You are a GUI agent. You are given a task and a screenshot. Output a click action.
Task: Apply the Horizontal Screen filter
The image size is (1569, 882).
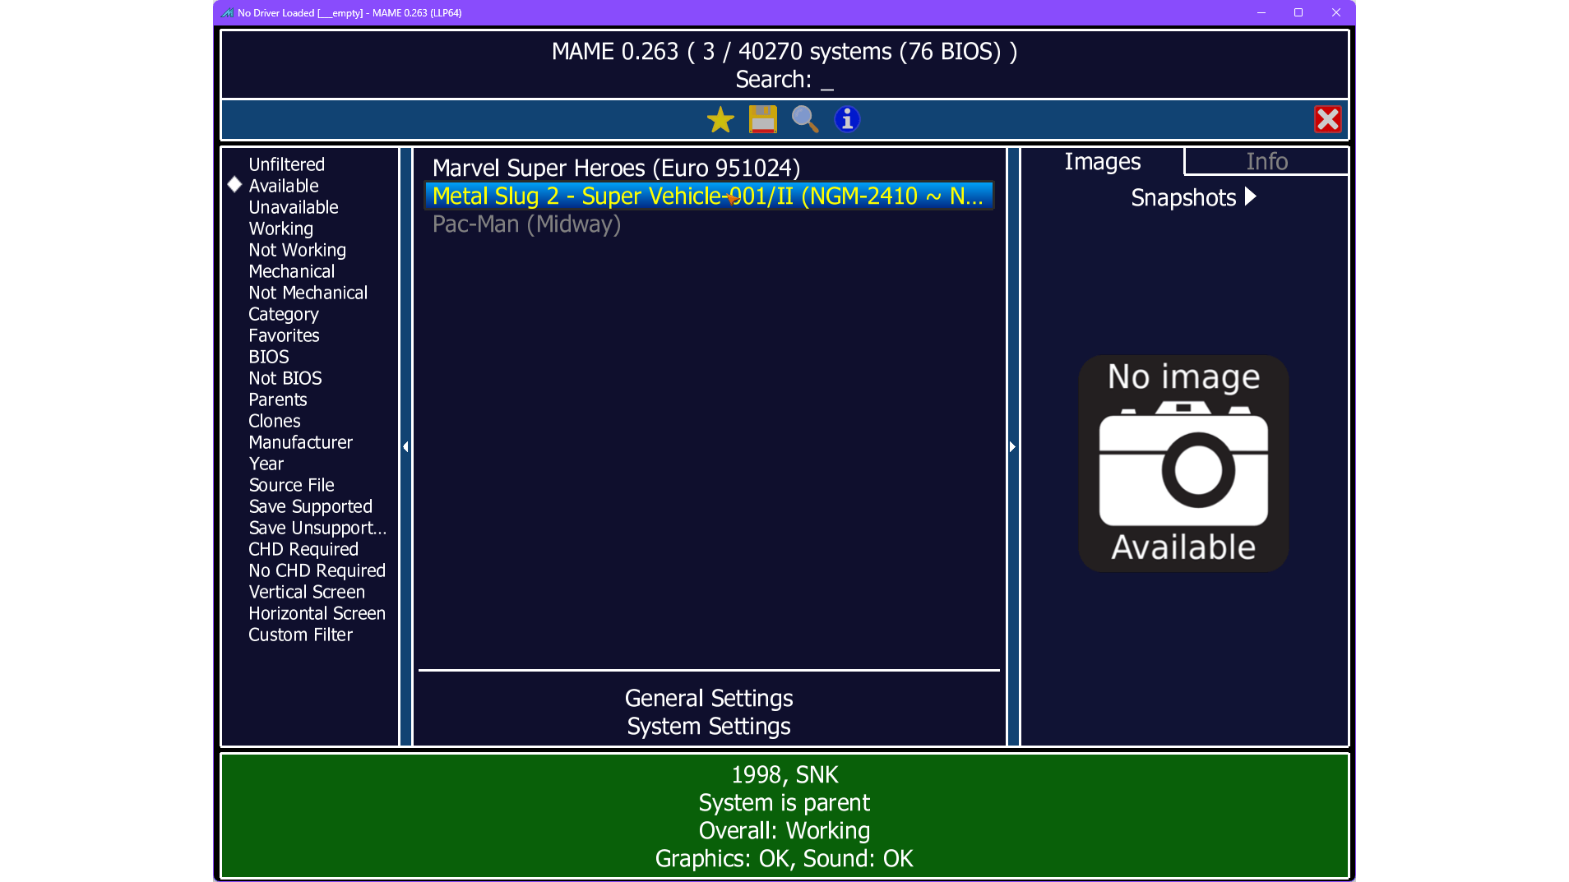tap(317, 614)
